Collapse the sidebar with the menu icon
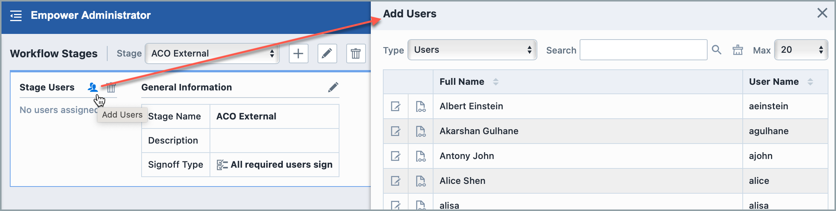The image size is (836, 211). (16, 16)
